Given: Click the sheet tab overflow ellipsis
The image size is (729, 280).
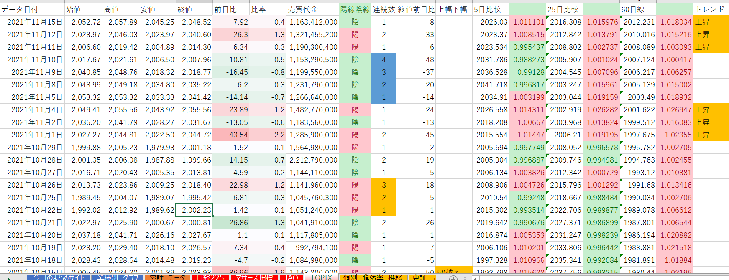Looking at the screenshot, I should (441, 277).
